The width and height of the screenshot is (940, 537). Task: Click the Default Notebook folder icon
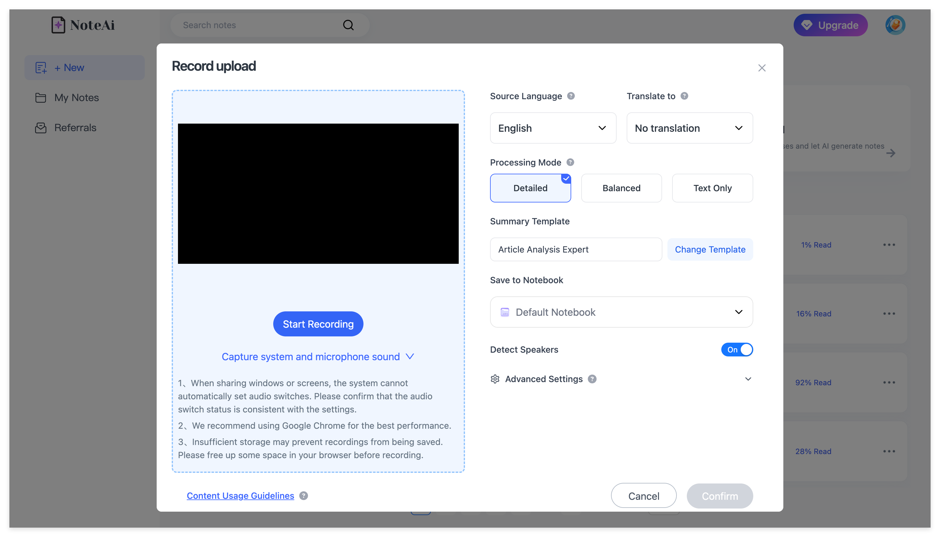(504, 312)
